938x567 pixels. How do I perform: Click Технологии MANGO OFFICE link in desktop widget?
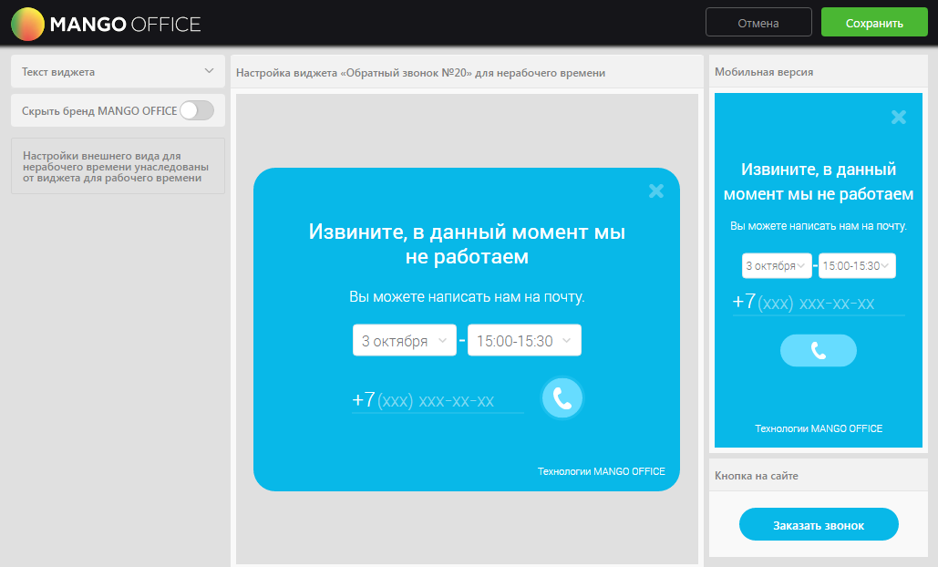tap(602, 471)
